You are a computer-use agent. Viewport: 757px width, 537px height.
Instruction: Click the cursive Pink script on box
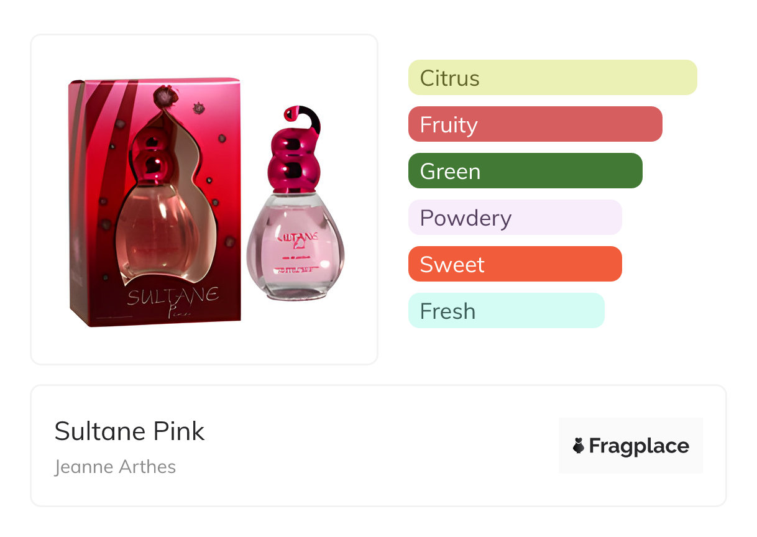pos(179,312)
